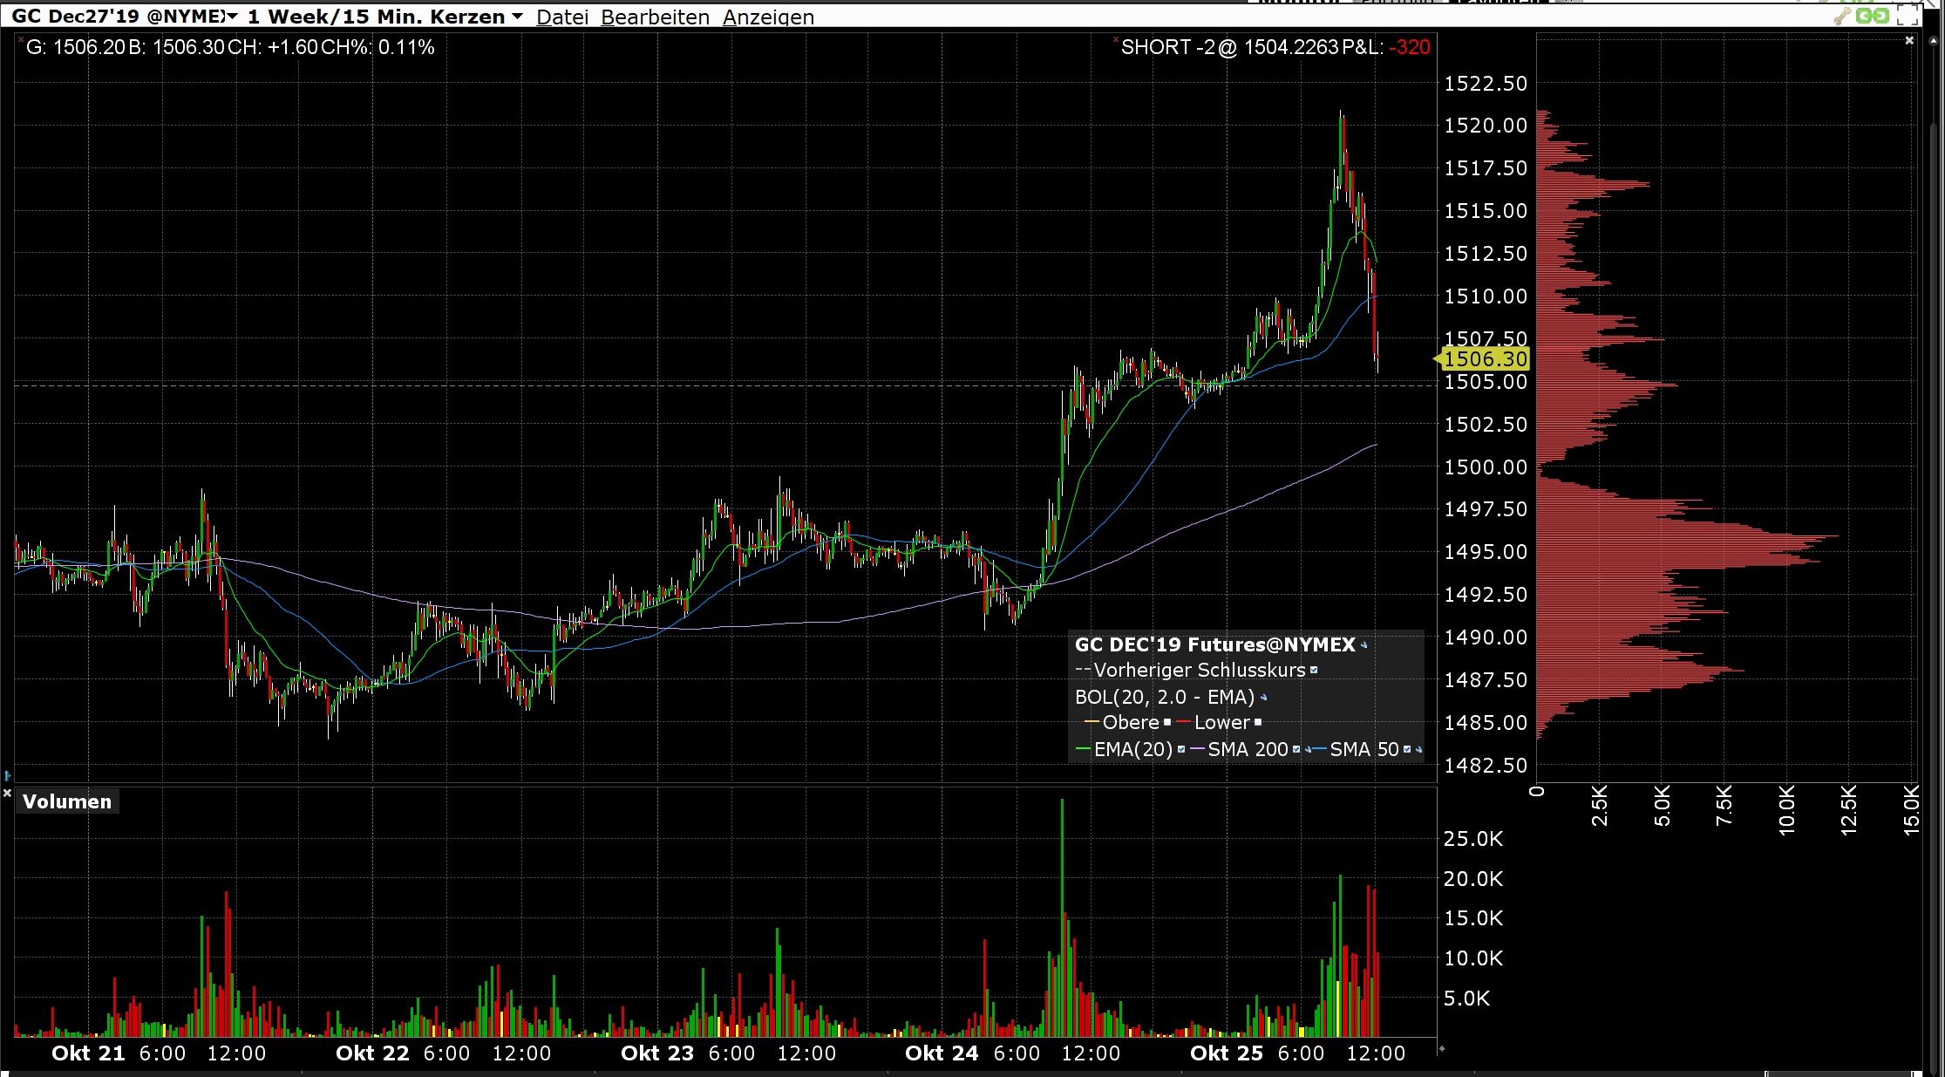Open wrench settings for BOL(20, 2.0 - EMA)
The width and height of the screenshot is (1945, 1077).
[x=1263, y=698]
